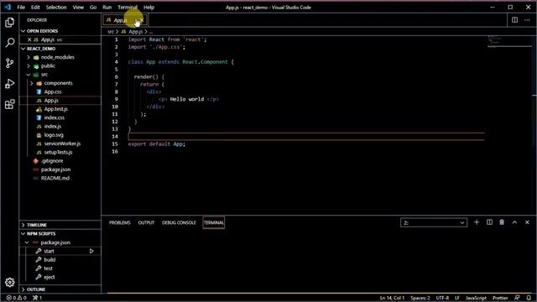Open .gitignore in the file tree

pyautogui.click(x=52, y=160)
